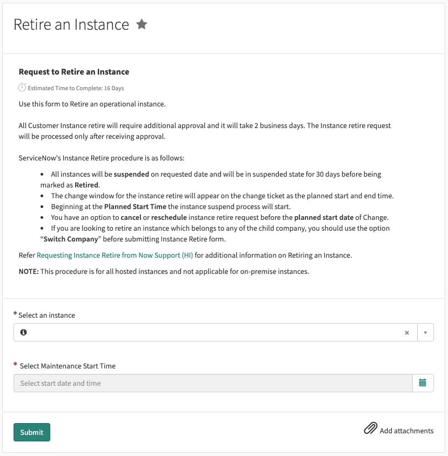Remove the chosen instance using the x control
448x456 pixels.
[407, 332]
